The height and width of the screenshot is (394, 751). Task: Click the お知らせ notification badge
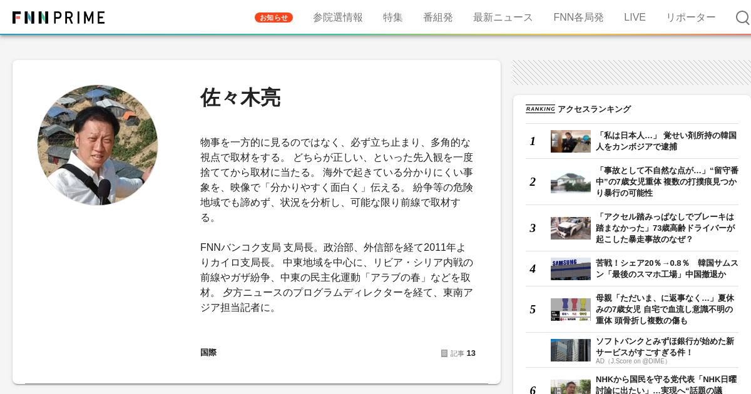[x=273, y=18]
